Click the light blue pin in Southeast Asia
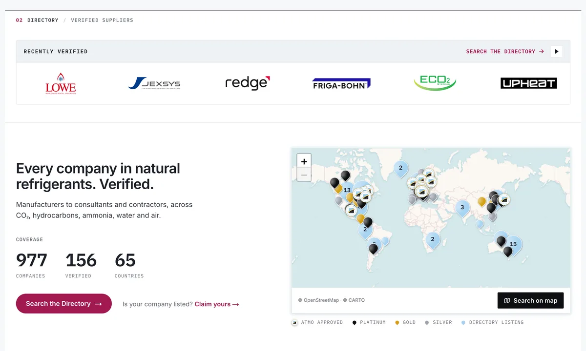 480,224
